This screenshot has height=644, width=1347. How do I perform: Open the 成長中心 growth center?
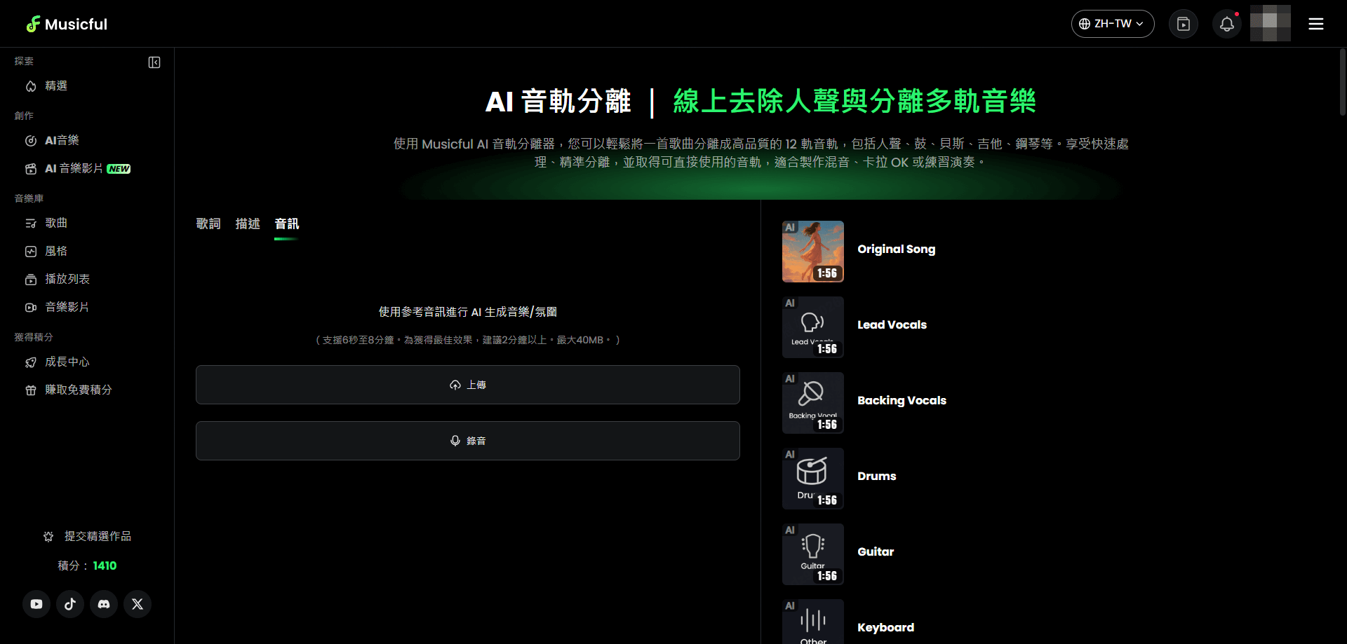click(x=67, y=362)
